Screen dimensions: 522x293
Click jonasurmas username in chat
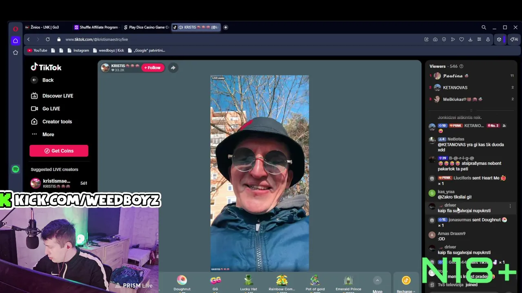[460, 220]
